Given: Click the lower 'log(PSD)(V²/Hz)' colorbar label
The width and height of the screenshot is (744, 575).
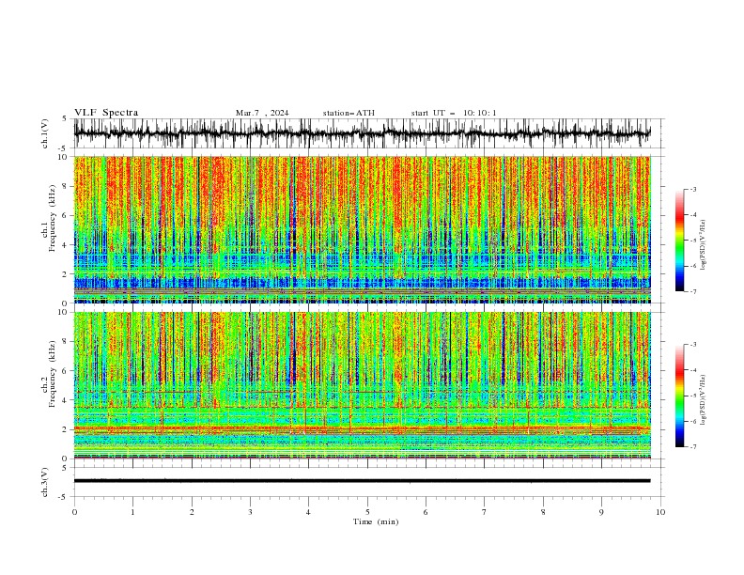Looking at the screenshot, I should tap(703, 400).
